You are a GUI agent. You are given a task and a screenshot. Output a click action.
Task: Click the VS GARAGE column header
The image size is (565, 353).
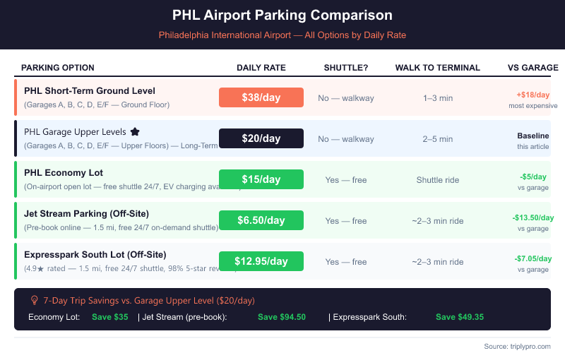(533, 68)
